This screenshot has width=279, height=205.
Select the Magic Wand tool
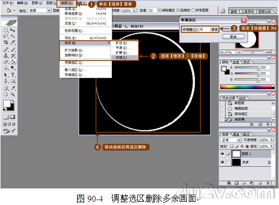12,36
